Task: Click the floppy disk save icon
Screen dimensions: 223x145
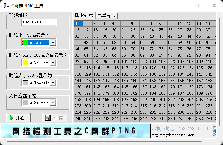Action: pyautogui.click(x=48, y=118)
